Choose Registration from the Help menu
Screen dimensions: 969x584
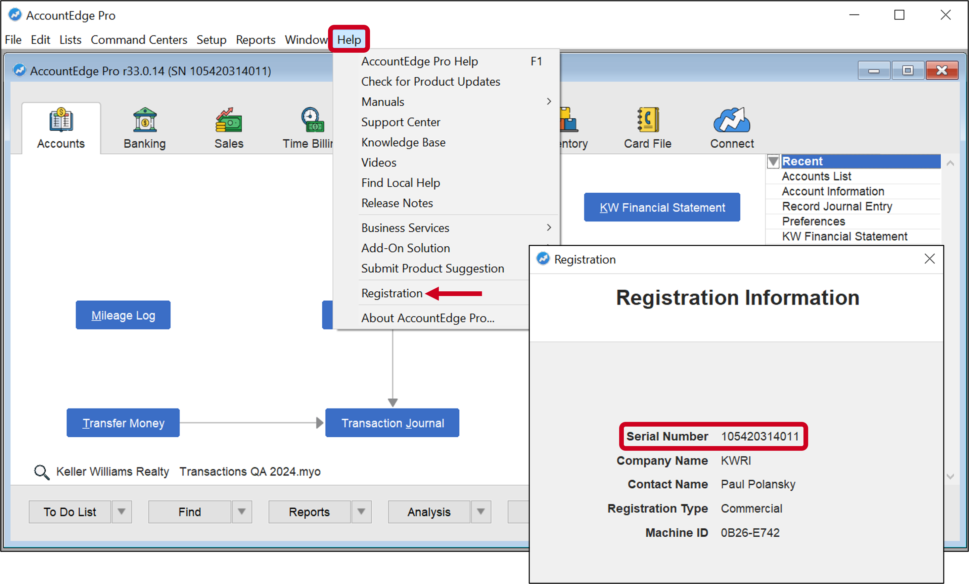pos(392,293)
